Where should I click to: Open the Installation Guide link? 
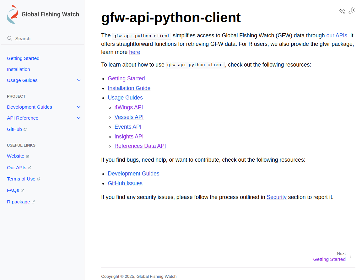click(129, 88)
